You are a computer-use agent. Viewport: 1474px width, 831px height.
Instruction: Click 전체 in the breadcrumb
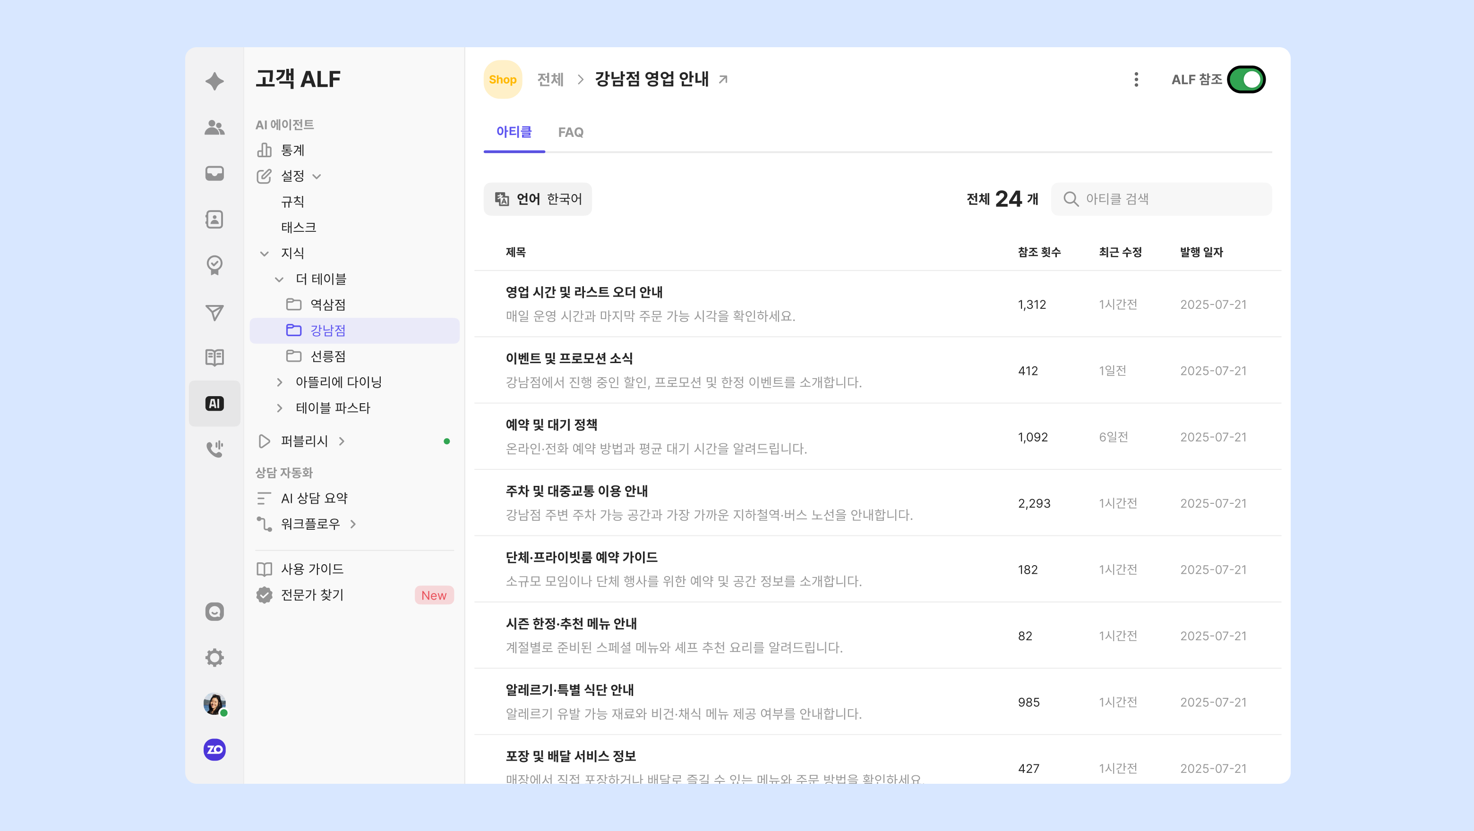[550, 79]
